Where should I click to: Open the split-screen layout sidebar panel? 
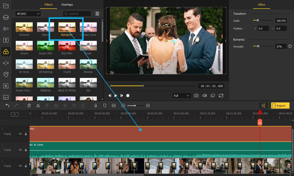click(6, 97)
